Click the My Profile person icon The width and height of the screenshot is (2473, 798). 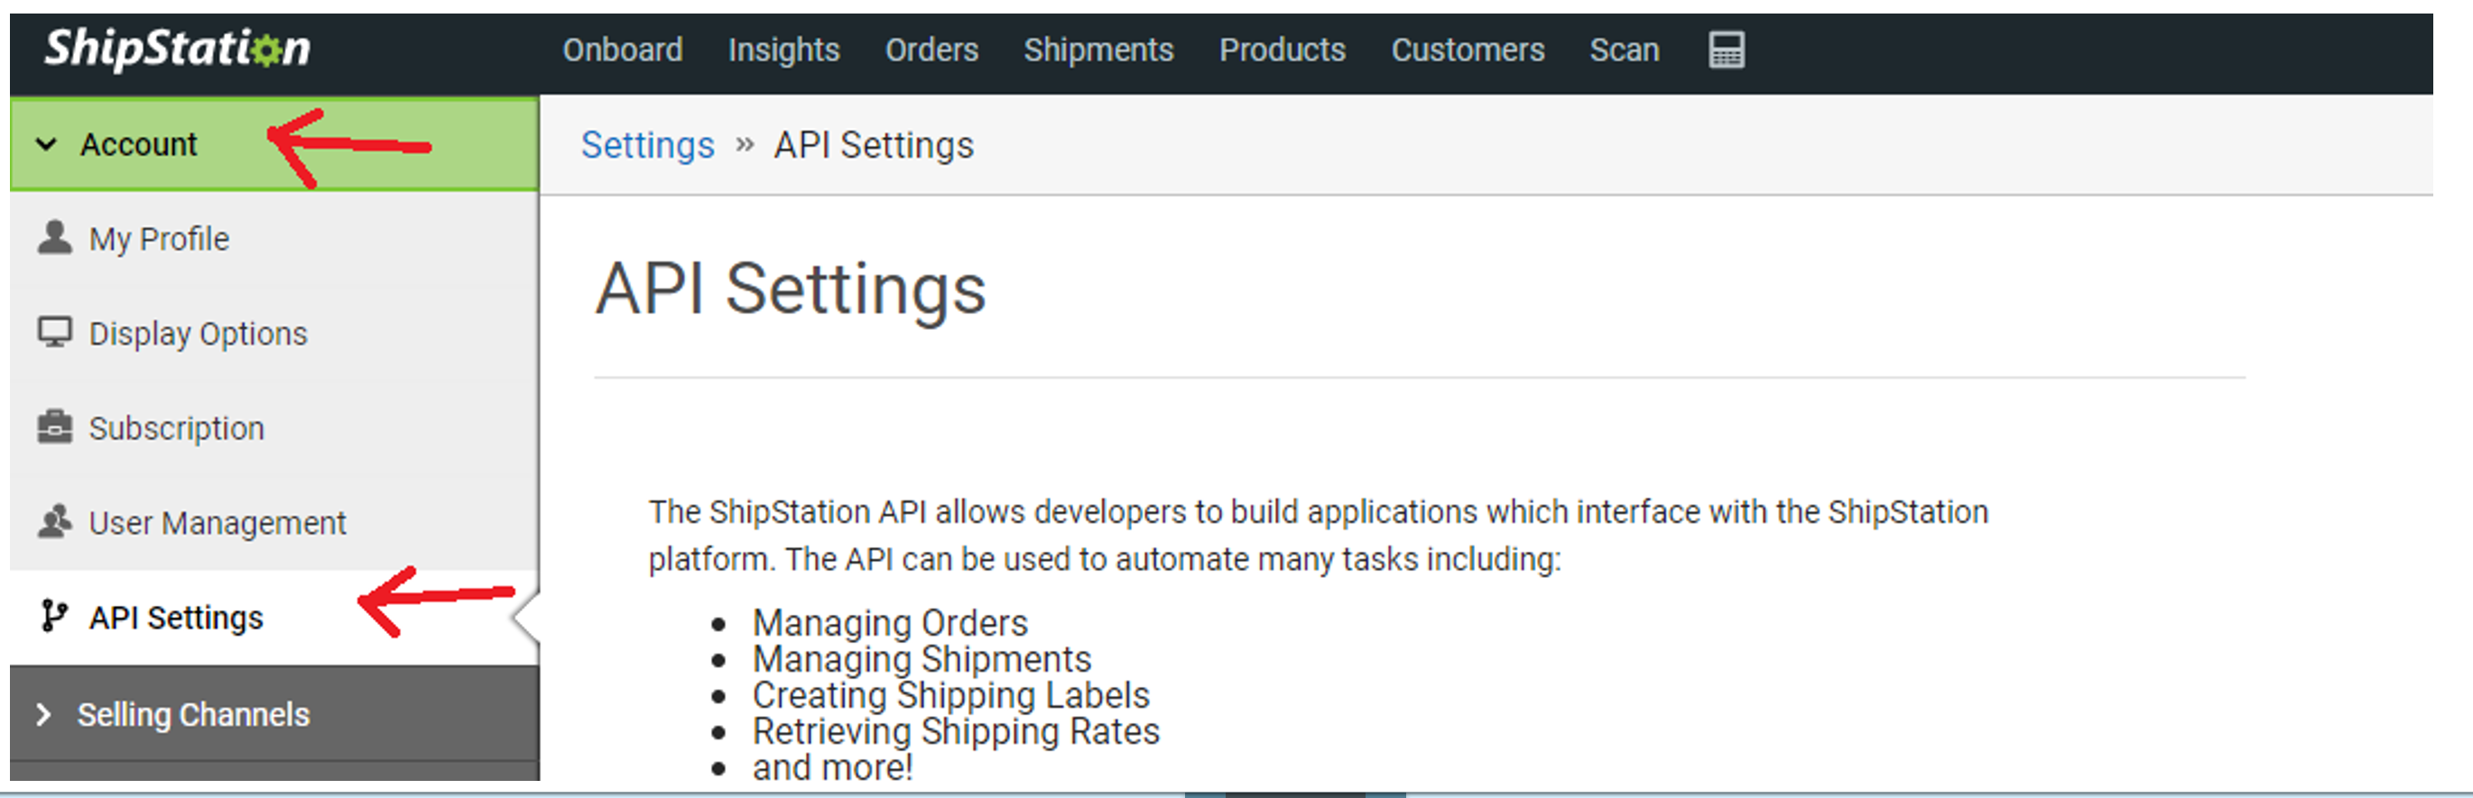click(x=55, y=237)
